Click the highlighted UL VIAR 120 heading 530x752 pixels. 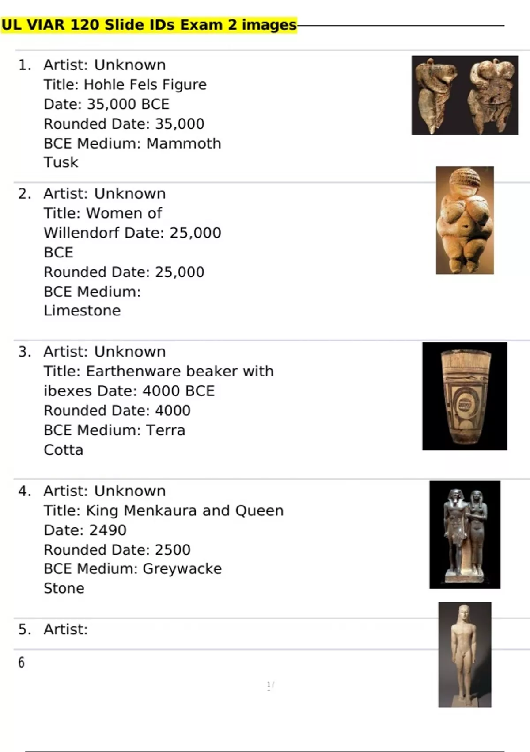149,25
